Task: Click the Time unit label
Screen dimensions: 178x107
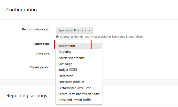Action: click(x=43, y=54)
